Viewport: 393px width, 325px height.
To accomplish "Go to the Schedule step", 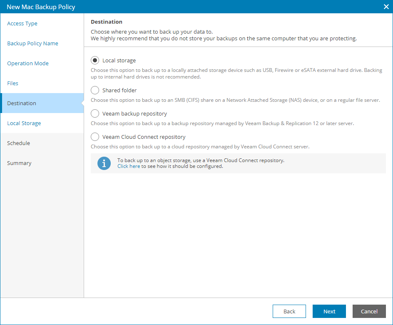I will 19,143.
